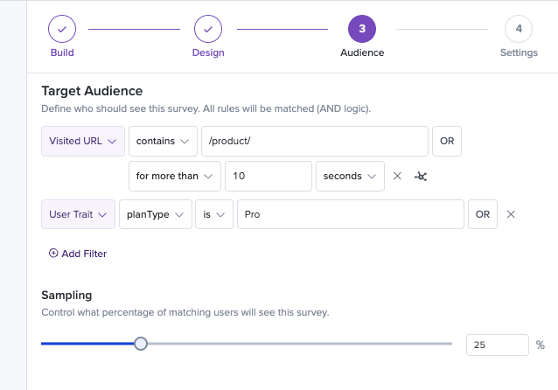Open the 'is' operator dropdown
558x390 pixels.
click(x=214, y=214)
